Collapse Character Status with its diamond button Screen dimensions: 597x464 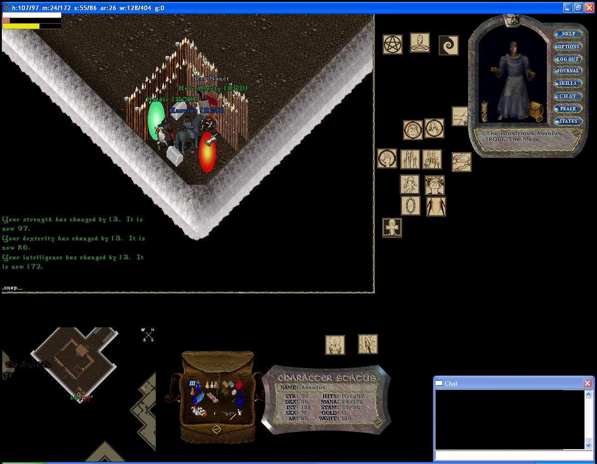pos(377,422)
